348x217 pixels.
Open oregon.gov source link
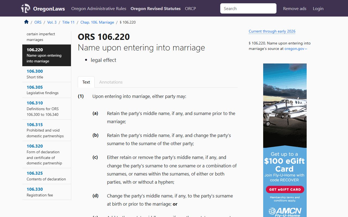click(x=296, y=49)
